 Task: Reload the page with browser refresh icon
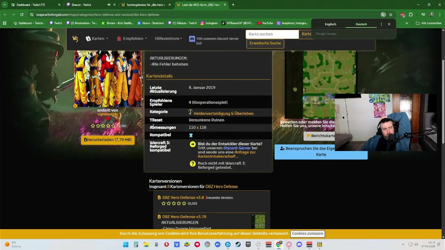click(x=22, y=15)
